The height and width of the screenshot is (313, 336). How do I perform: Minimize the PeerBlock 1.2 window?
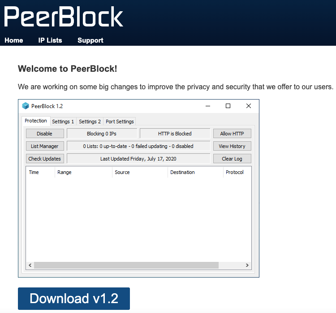pyautogui.click(x=208, y=106)
